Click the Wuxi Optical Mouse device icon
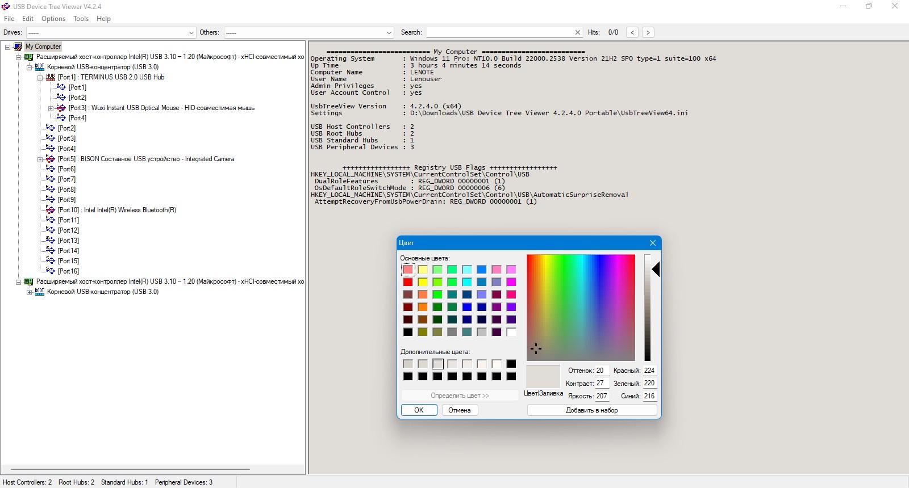 pos(61,108)
